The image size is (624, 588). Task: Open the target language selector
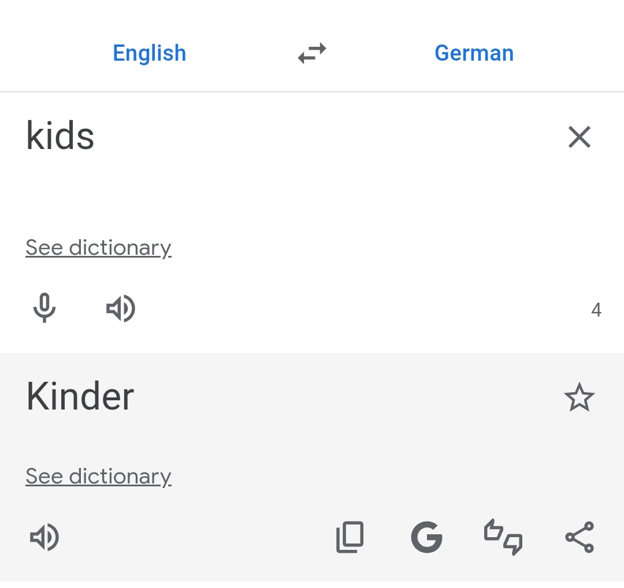click(474, 53)
